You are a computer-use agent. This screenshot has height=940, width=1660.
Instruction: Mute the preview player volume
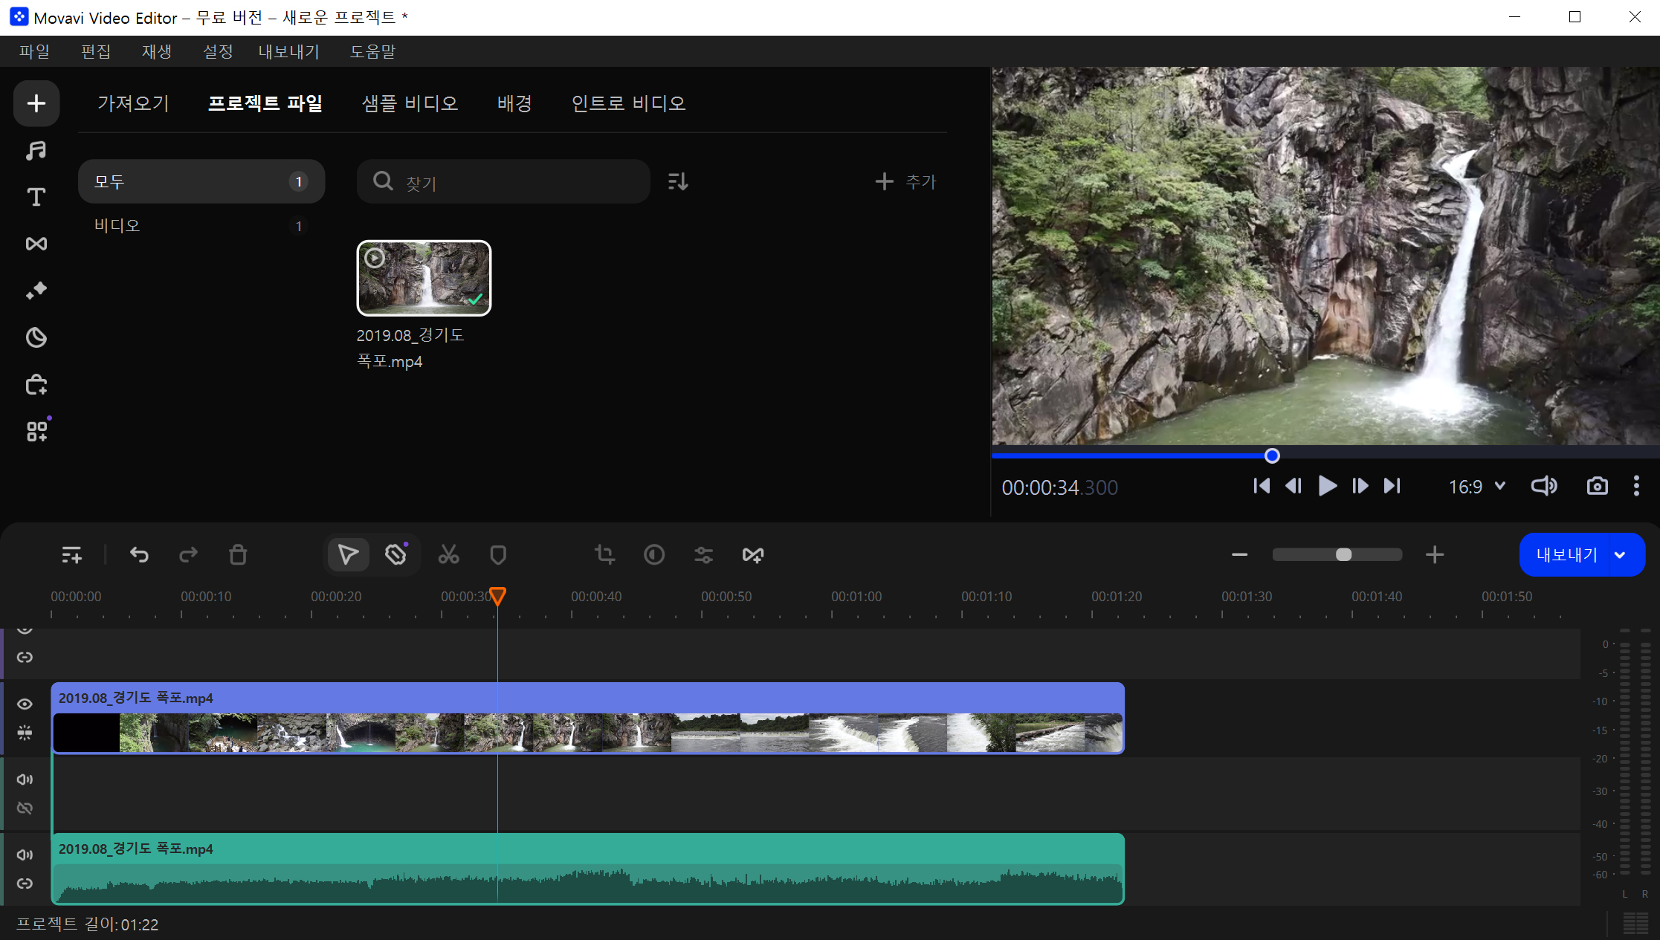pos(1543,486)
